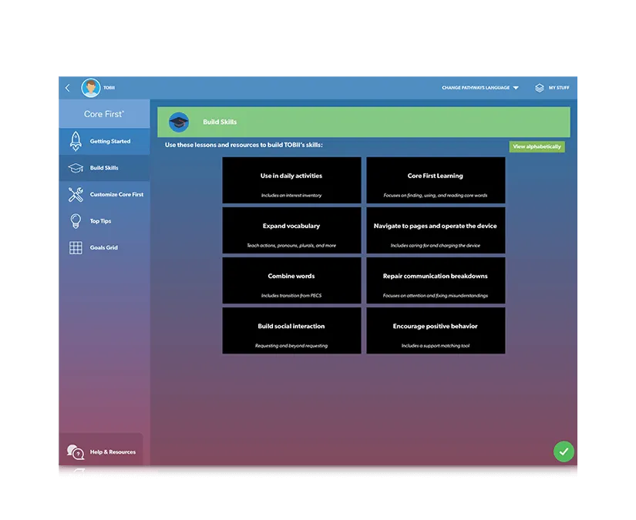Click the My Stuff layers icon
The image size is (636, 520).
click(x=539, y=88)
